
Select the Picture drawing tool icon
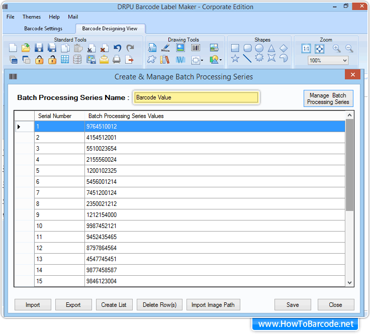[180, 48]
